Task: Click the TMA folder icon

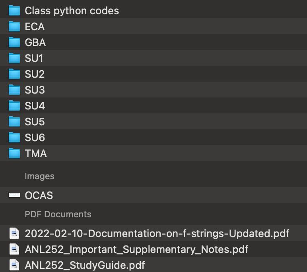Action: (x=14, y=153)
